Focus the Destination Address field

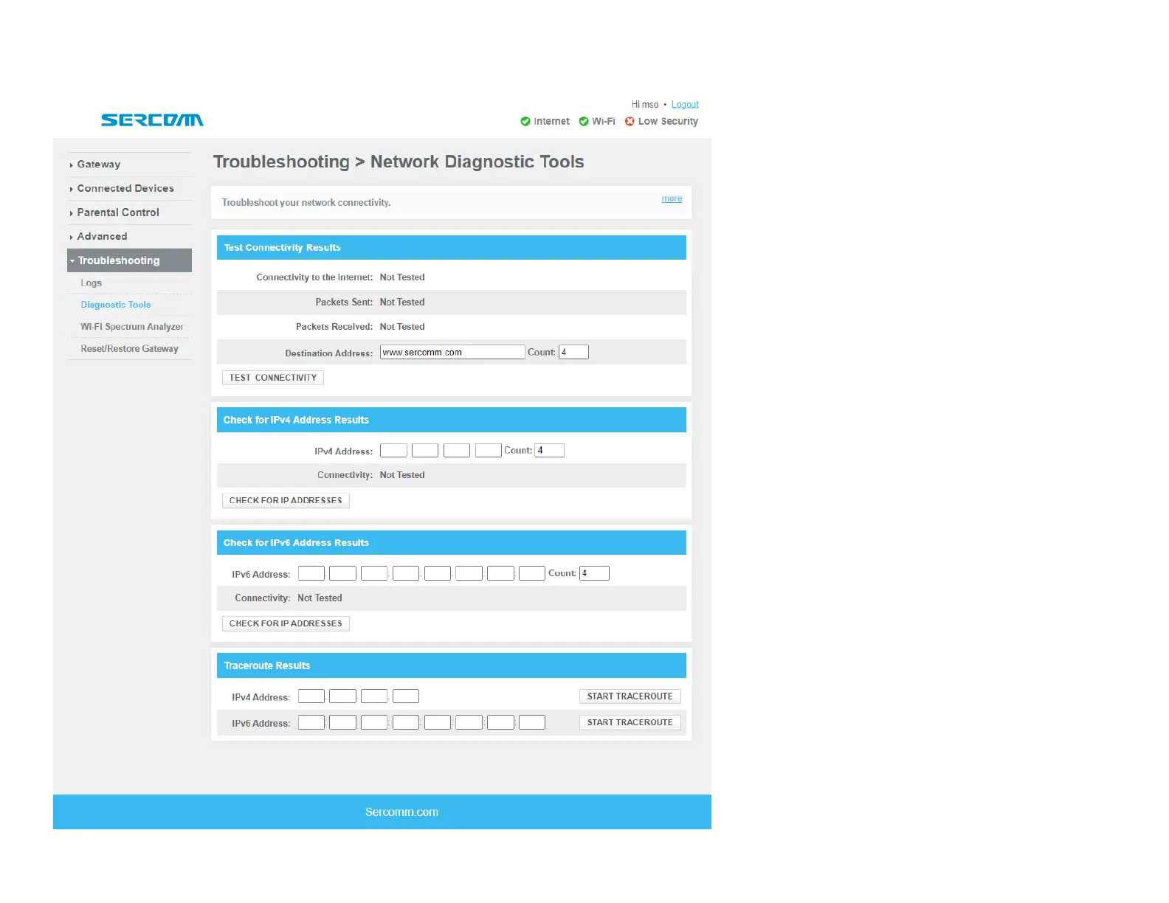click(x=452, y=353)
